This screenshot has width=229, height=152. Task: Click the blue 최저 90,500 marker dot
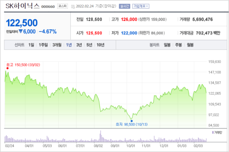coord(131,121)
